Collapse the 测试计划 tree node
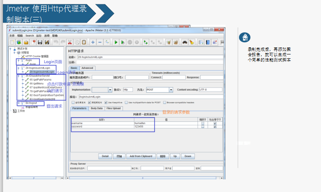Image resolution: width=321 pixels, height=192 pixels. tap(10, 49)
